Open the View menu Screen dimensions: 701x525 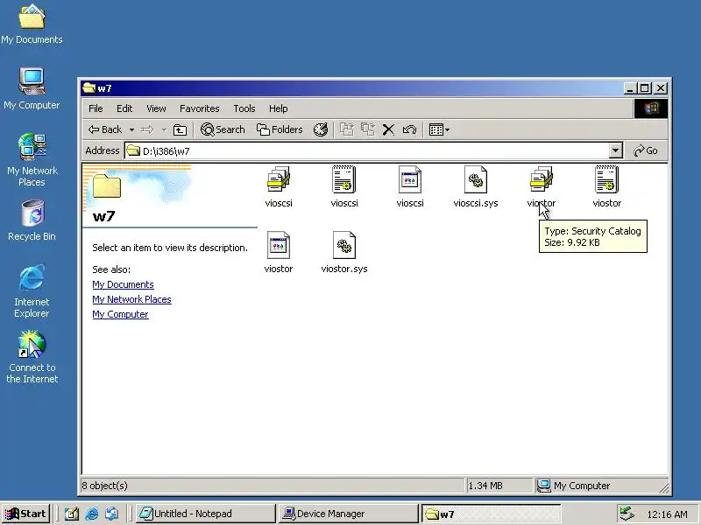156,108
